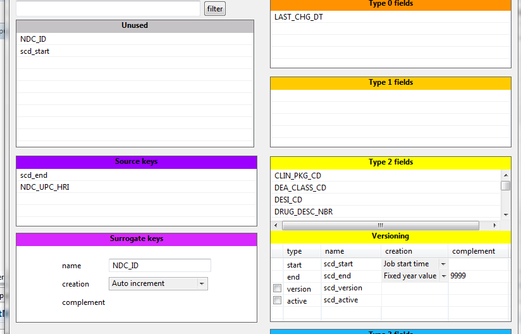Screen dimensions: 521x334
Task: Select DRUG_DESC_NBR in Type 2 fields
Action: (386, 212)
